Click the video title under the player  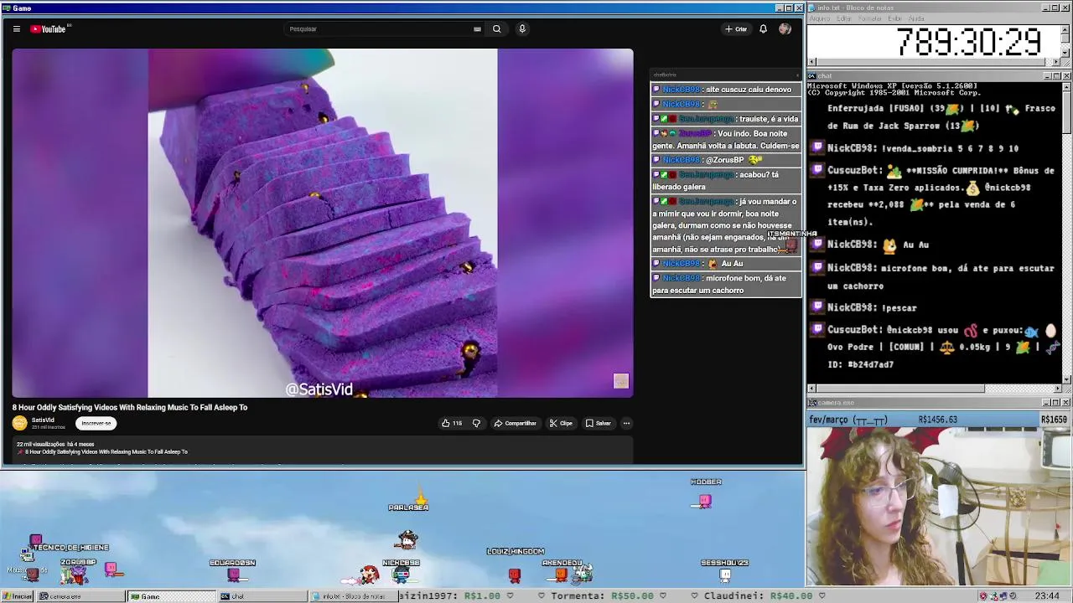click(x=130, y=407)
